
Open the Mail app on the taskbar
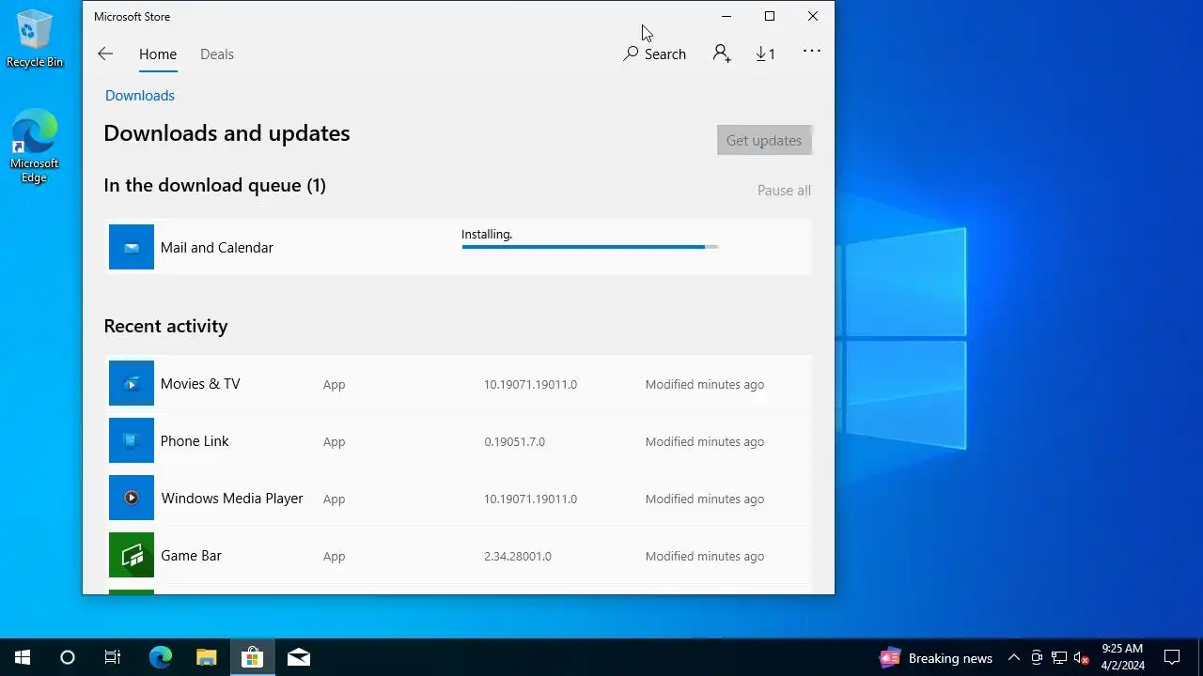click(299, 657)
